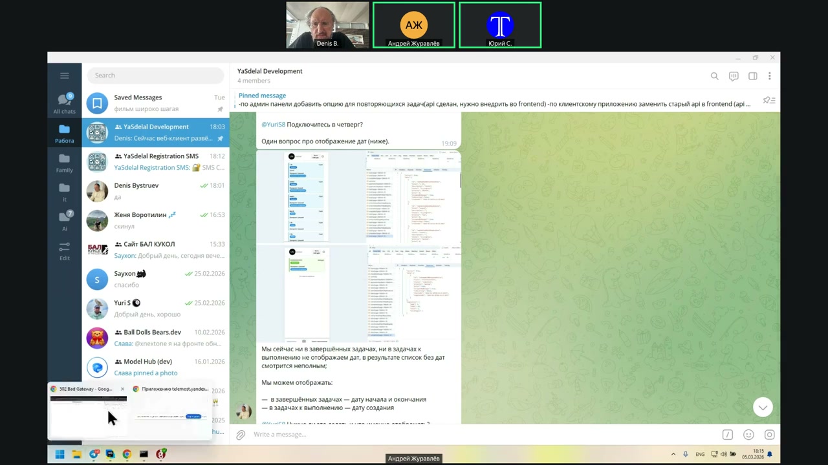
Task: Open the three-dot chat options menu
Action: pos(769,76)
